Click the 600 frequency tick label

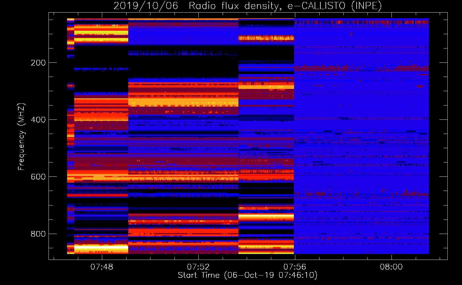pyautogui.click(x=38, y=177)
